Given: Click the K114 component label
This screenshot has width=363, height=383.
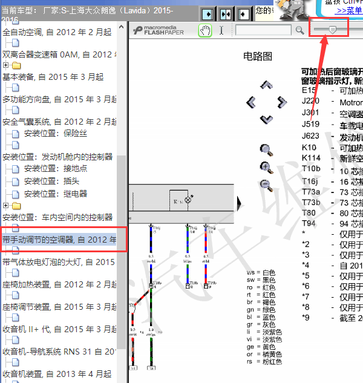Looking at the screenshot, I should pos(311,158).
